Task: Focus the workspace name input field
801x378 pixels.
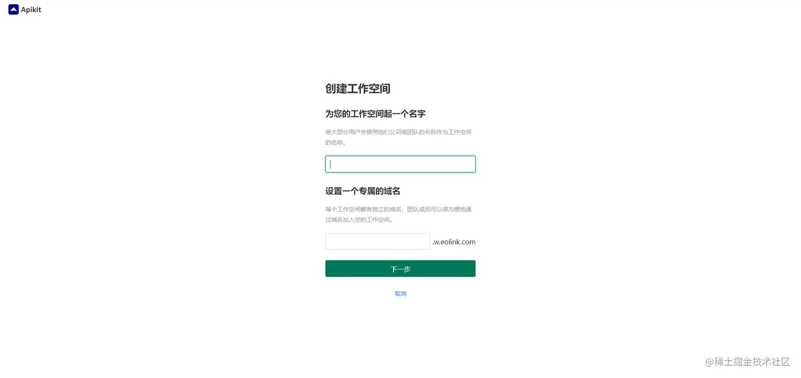Action: 400,164
